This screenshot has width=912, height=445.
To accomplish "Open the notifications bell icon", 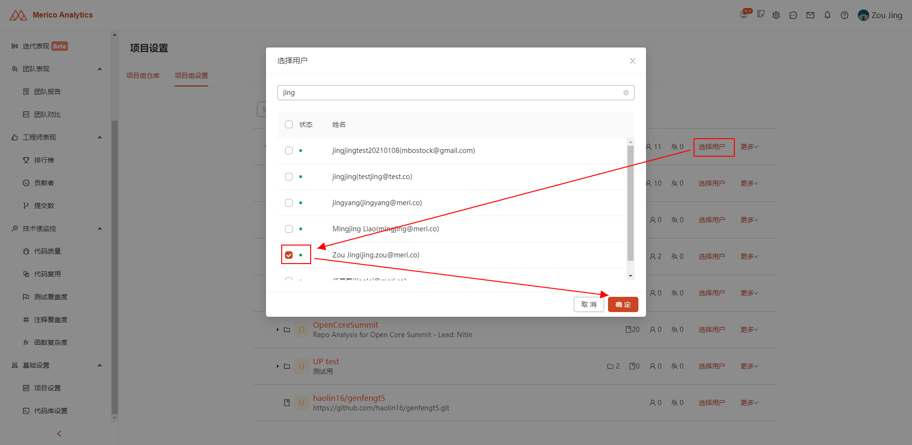I will (827, 15).
